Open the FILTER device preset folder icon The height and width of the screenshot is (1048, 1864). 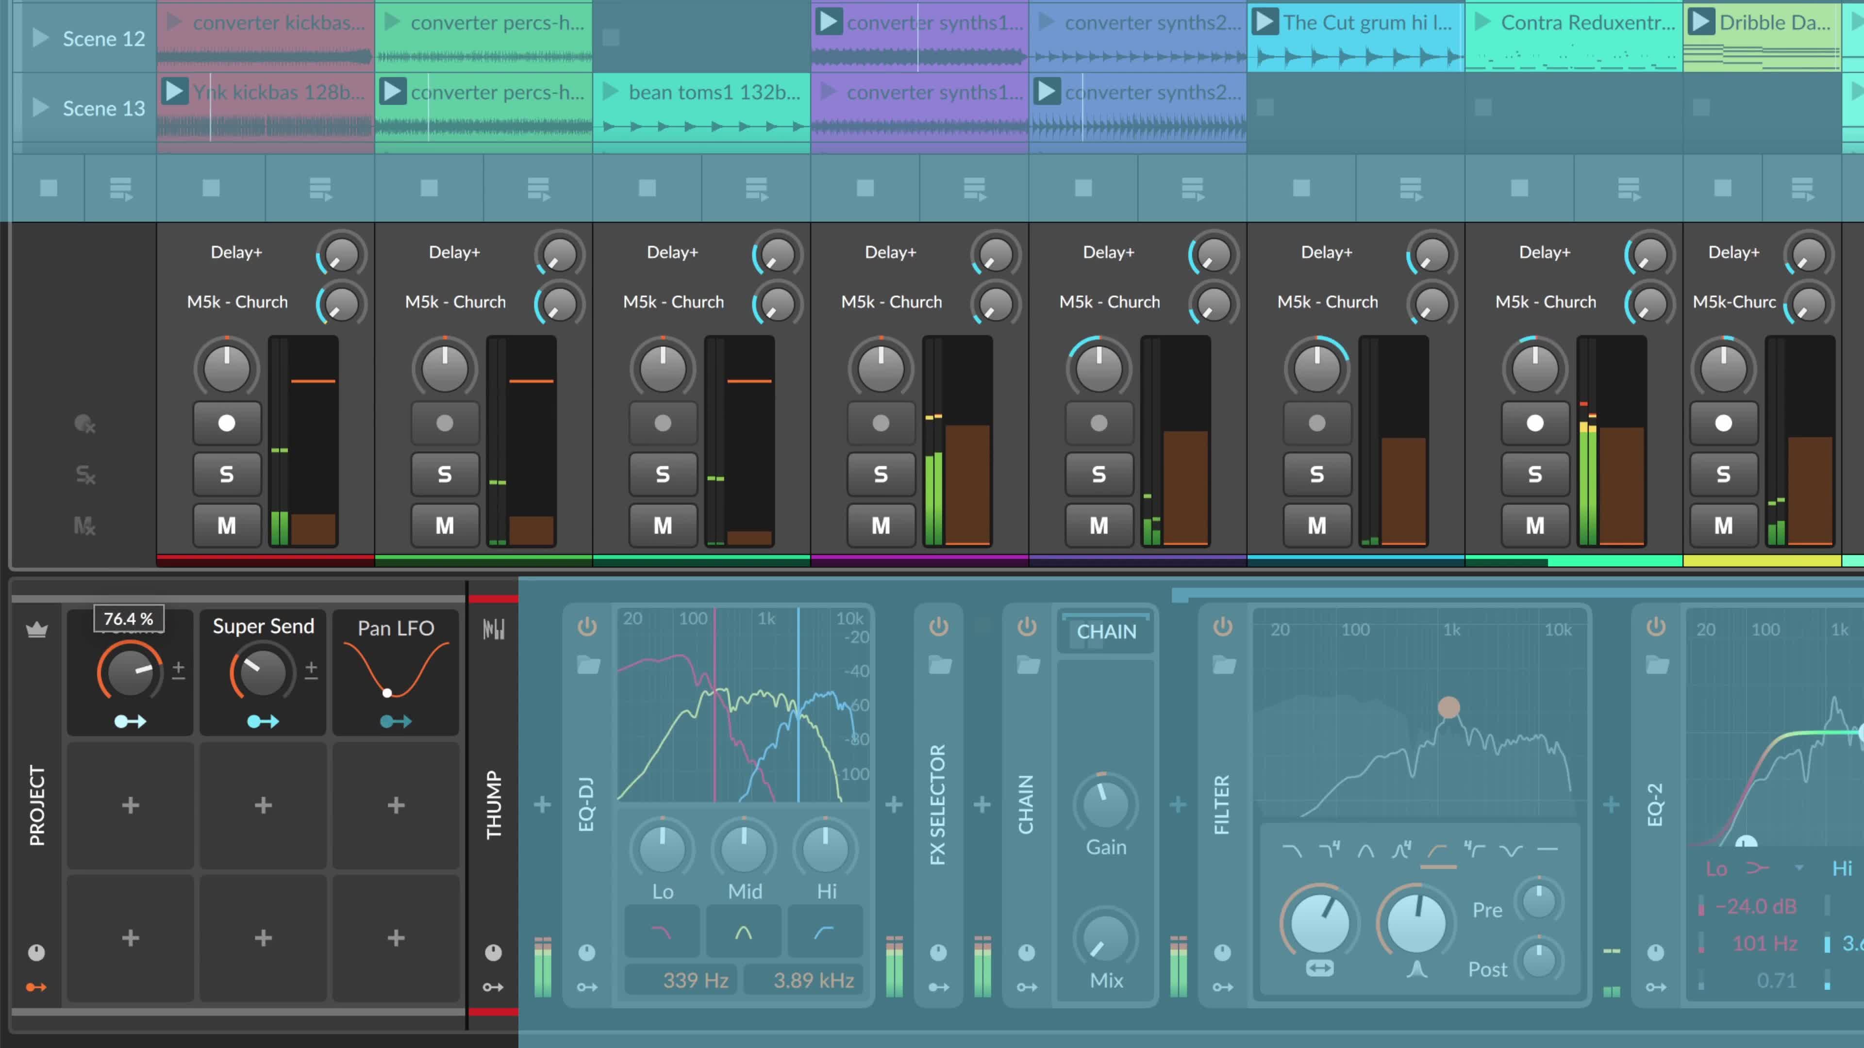pos(1224,664)
